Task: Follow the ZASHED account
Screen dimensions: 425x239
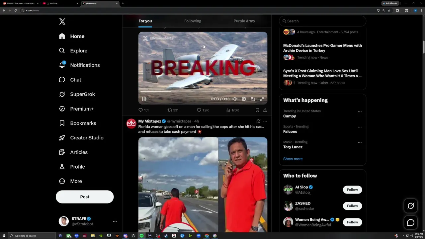Action: point(352,206)
